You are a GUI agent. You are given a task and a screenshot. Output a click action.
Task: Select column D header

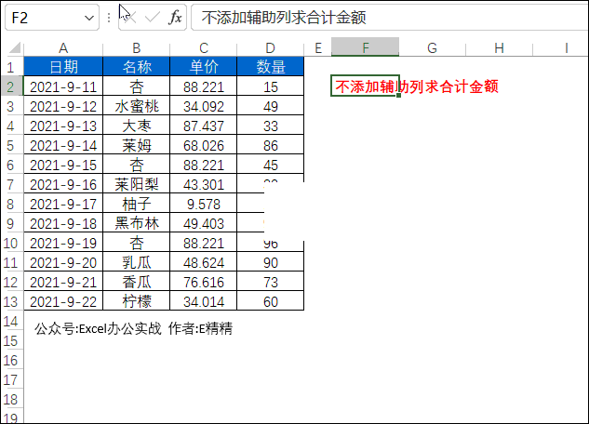click(x=271, y=48)
